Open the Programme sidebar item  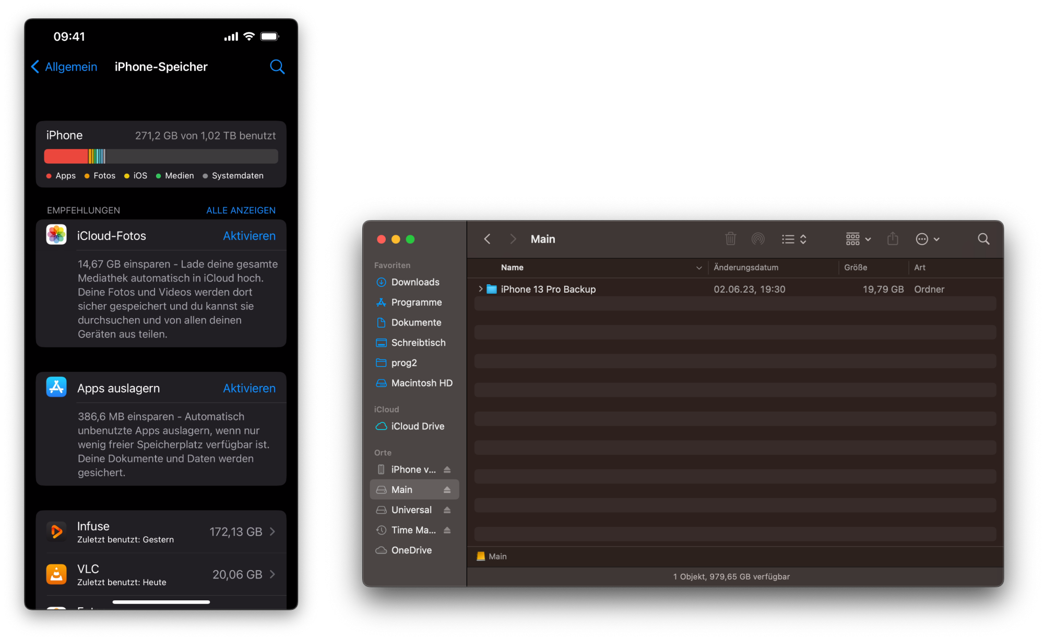tap(416, 302)
